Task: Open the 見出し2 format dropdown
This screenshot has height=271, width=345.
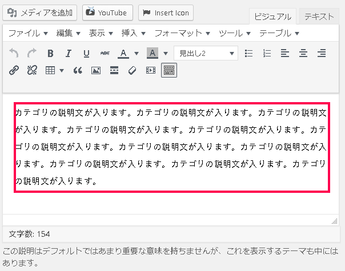Action: pyautogui.click(x=206, y=54)
